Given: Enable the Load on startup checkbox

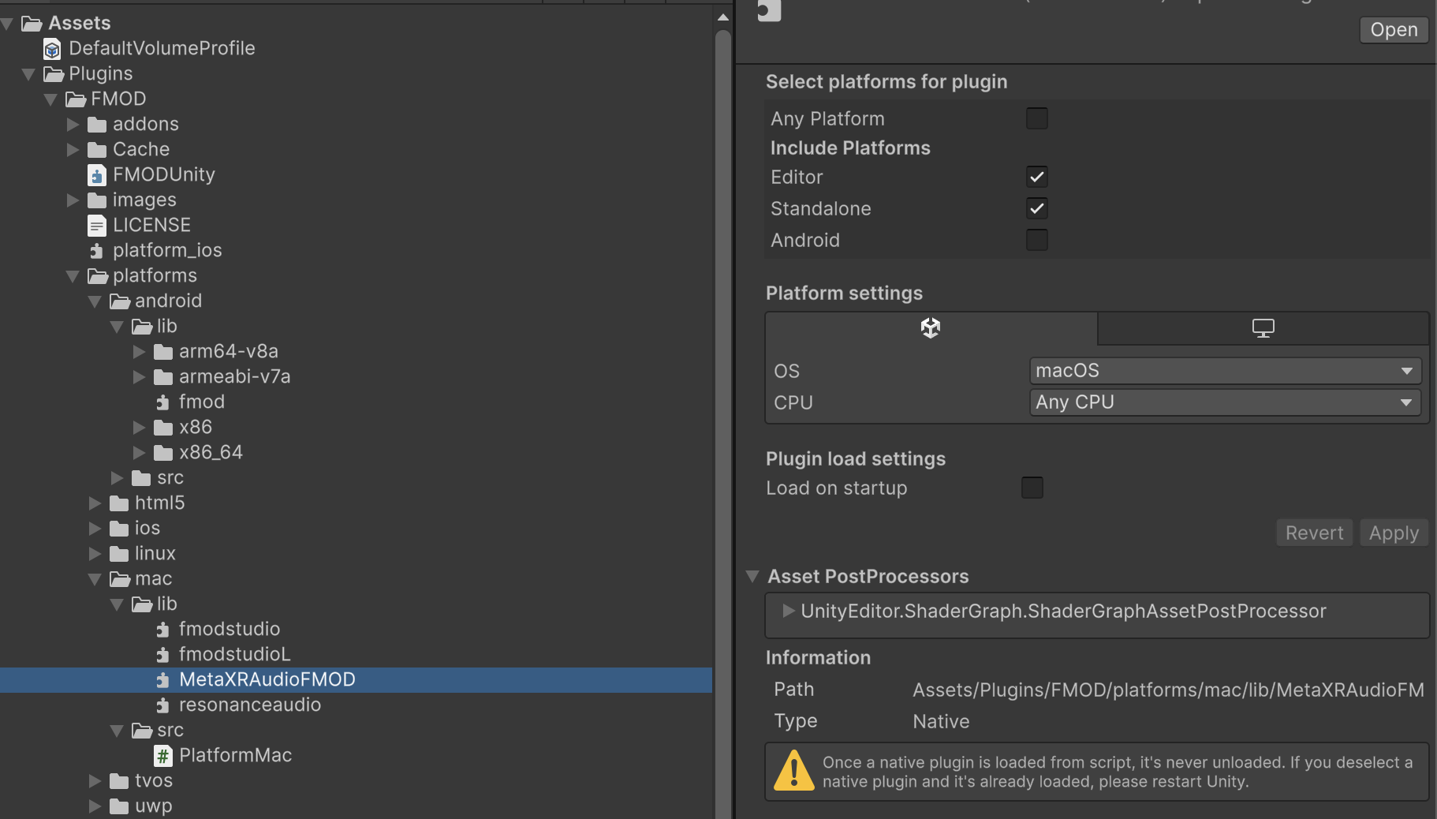Looking at the screenshot, I should point(1032,488).
